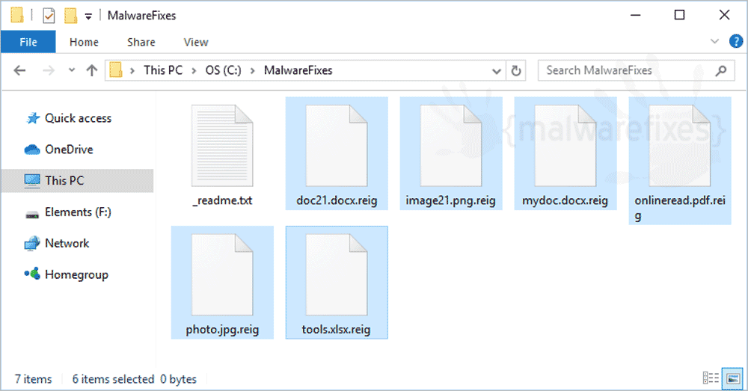Screen dimensions: 748x391
Task: Select Quick access in navigation pane
Action: tap(78, 118)
